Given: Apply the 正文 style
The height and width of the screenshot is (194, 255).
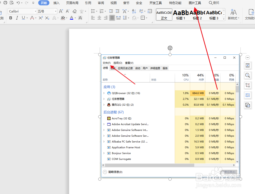Looking at the screenshot, I should pyautogui.click(x=164, y=15).
